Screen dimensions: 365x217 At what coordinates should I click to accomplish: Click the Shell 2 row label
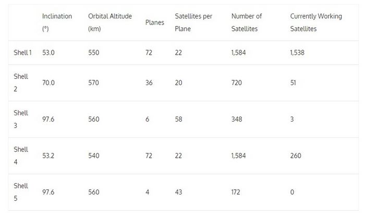[21, 83]
